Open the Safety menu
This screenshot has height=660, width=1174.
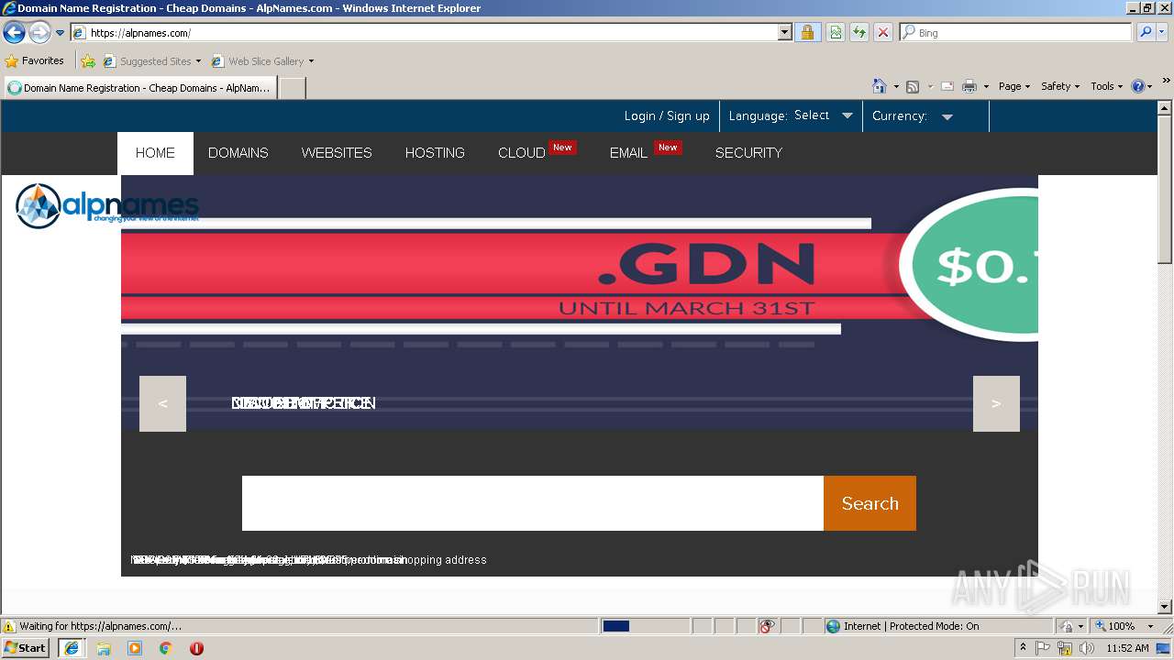tap(1060, 86)
